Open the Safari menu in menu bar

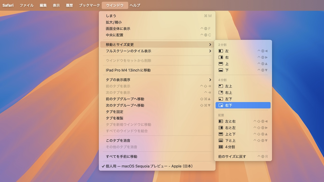pos(8,5)
